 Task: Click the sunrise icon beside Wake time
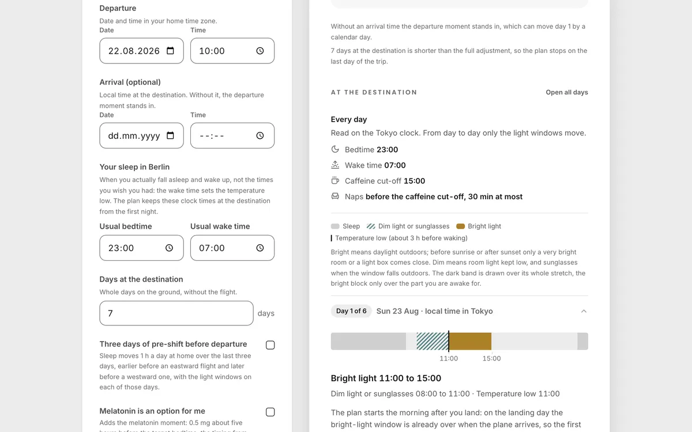point(335,165)
